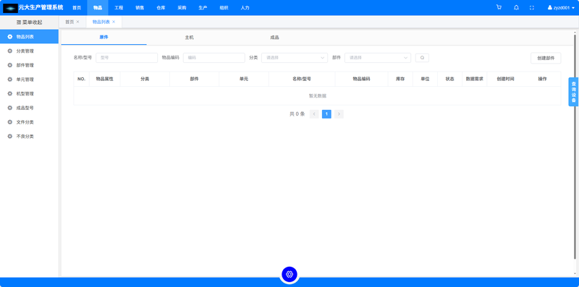
Task: Close the 物品列表 tab
Action: tap(114, 22)
